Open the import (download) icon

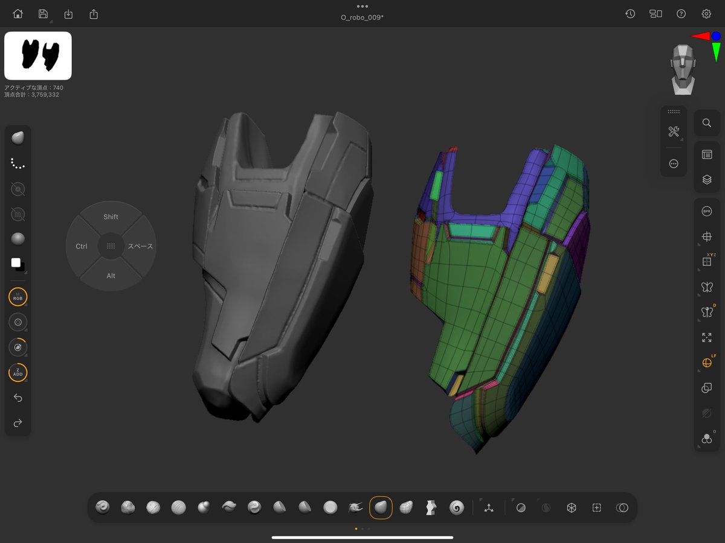click(x=68, y=14)
